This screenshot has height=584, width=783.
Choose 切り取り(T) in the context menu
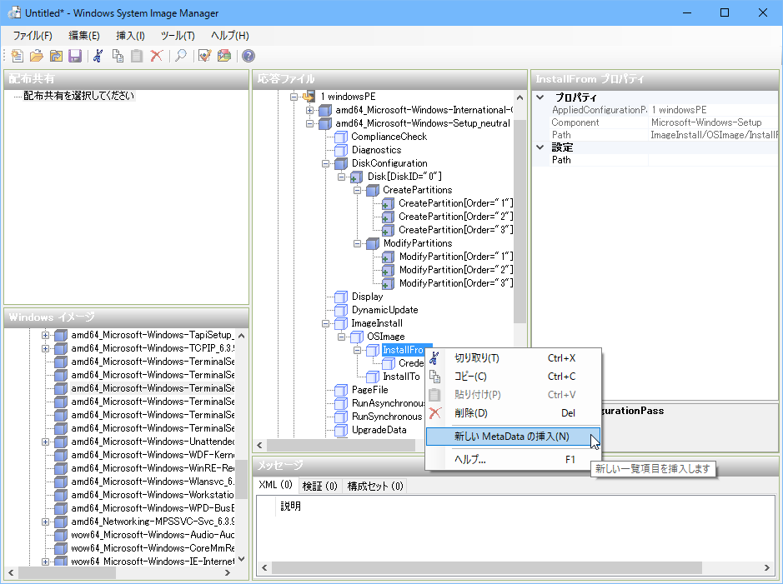tap(513, 358)
